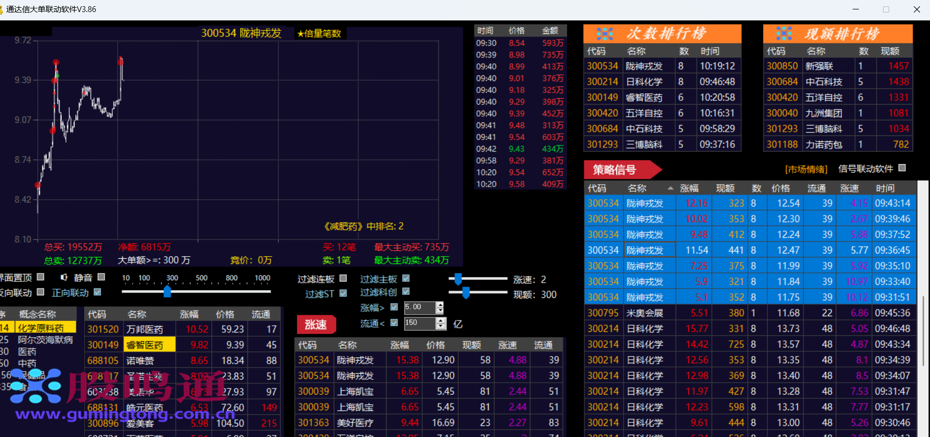This screenshot has height=437, width=930.
Task: Tick the 静音 mute checkbox
Action: [x=101, y=277]
